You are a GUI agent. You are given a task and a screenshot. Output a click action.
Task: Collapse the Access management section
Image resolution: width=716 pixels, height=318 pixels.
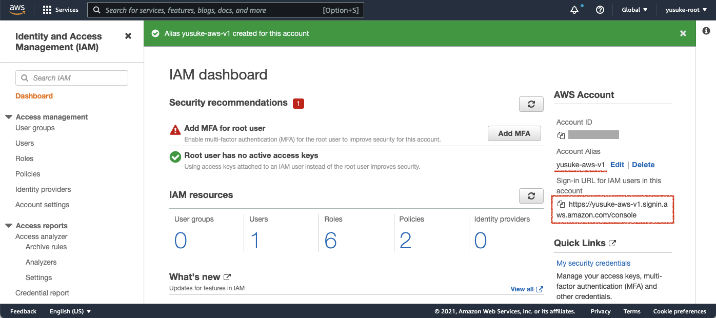pyautogui.click(x=9, y=117)
